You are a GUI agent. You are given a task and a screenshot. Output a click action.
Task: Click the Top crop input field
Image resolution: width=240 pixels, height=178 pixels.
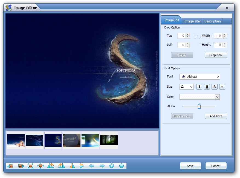[x=181, y=36]
